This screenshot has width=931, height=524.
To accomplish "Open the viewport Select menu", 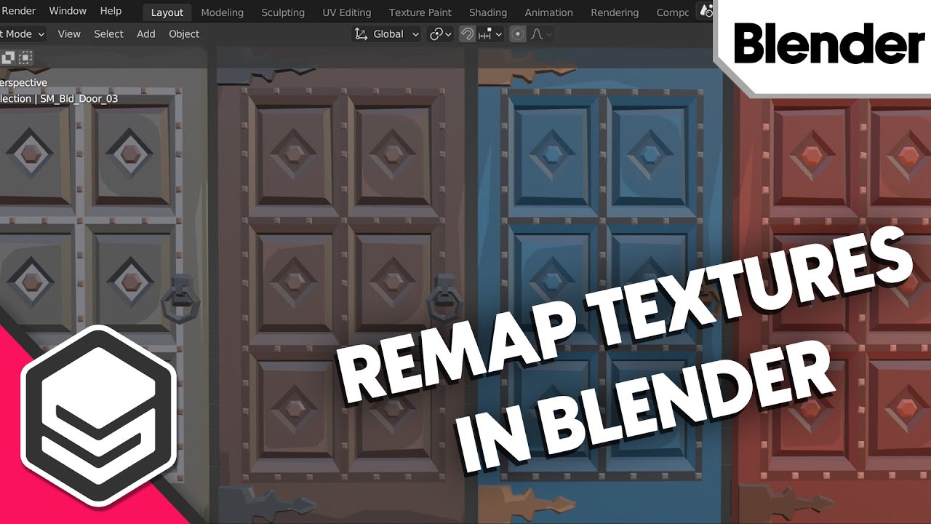I will pos(108,34).
